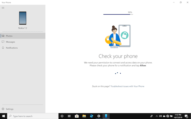Open the Troubleshoot issues with Your Phone link
Viewport: 191px width, 119px height.
127,86
